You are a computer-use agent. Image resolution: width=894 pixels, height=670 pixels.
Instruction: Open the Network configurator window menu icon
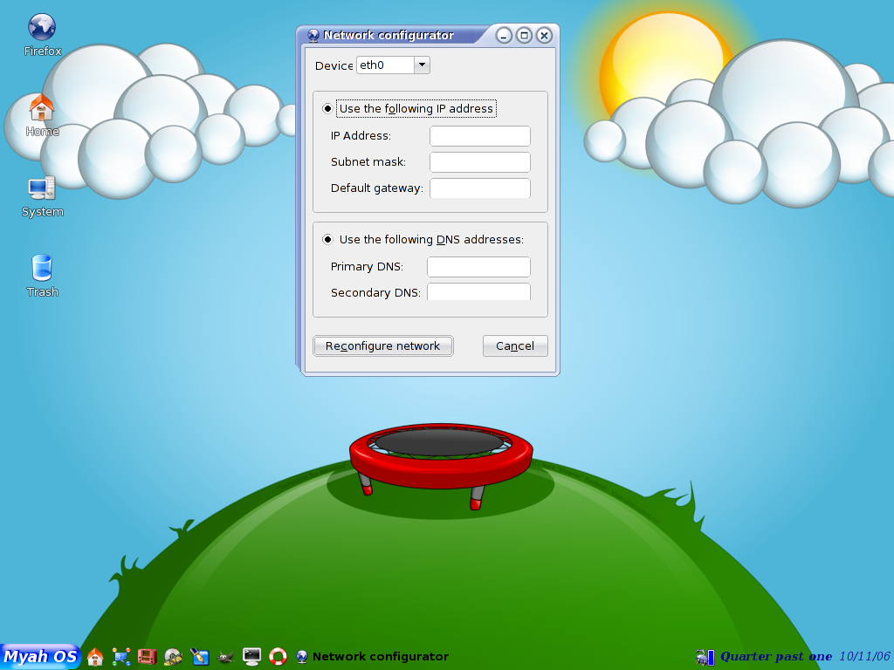coord(313,35)
